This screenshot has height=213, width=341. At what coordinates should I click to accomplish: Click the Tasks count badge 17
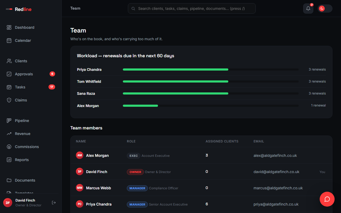(x=52, y=87)
